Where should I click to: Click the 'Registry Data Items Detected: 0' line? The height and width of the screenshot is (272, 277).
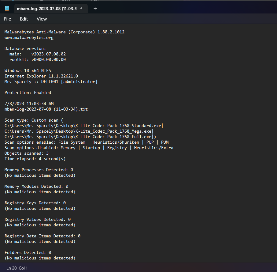[42, 236]
